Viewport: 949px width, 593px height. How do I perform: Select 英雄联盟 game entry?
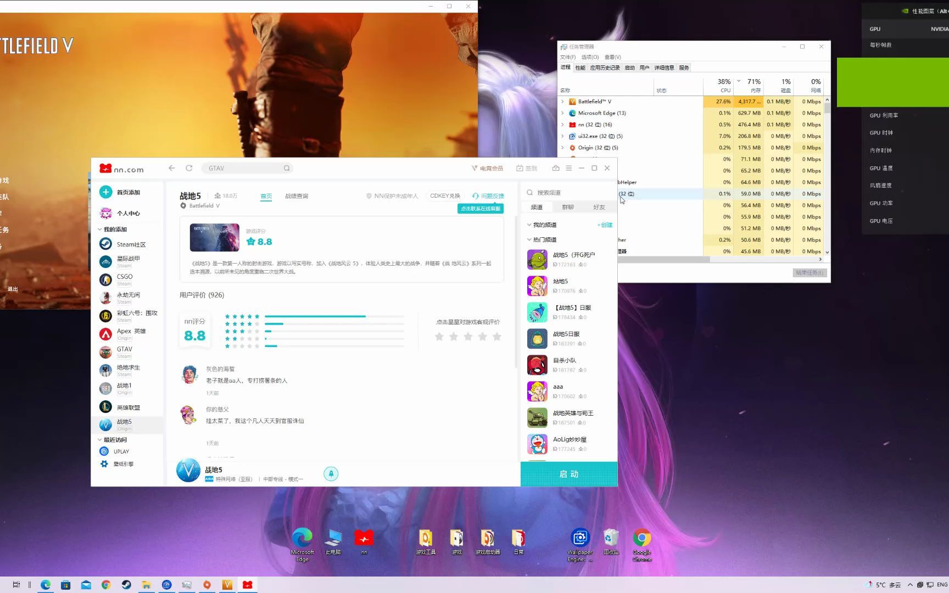click(128, 407)
